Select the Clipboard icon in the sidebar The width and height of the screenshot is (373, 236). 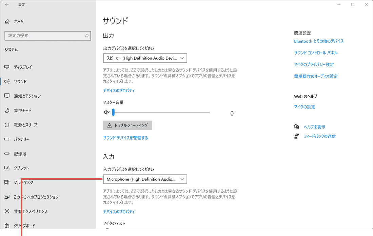pos(7,225)
